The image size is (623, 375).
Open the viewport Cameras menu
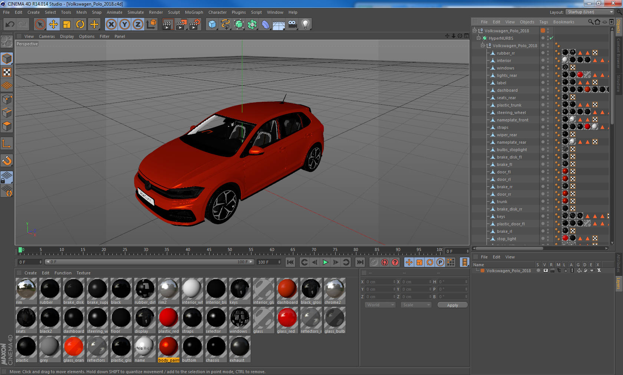(47, 36)
